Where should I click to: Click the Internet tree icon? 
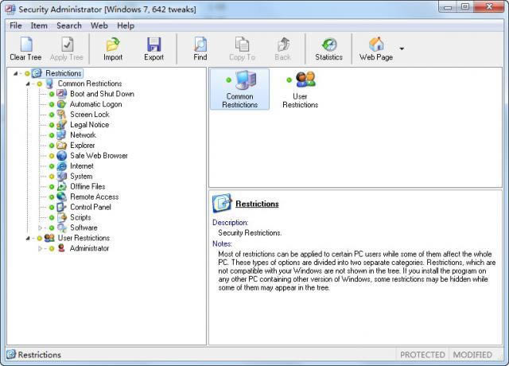(x=62, y=166)
